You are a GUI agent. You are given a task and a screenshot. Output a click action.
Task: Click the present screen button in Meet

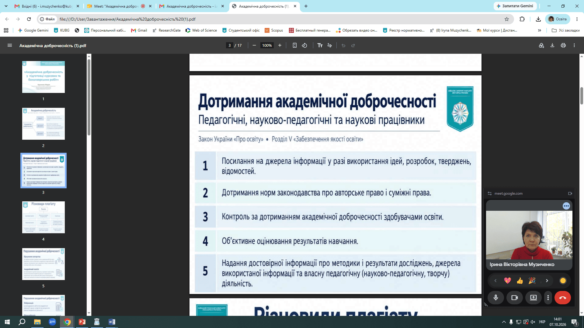(x=534, y=298)
